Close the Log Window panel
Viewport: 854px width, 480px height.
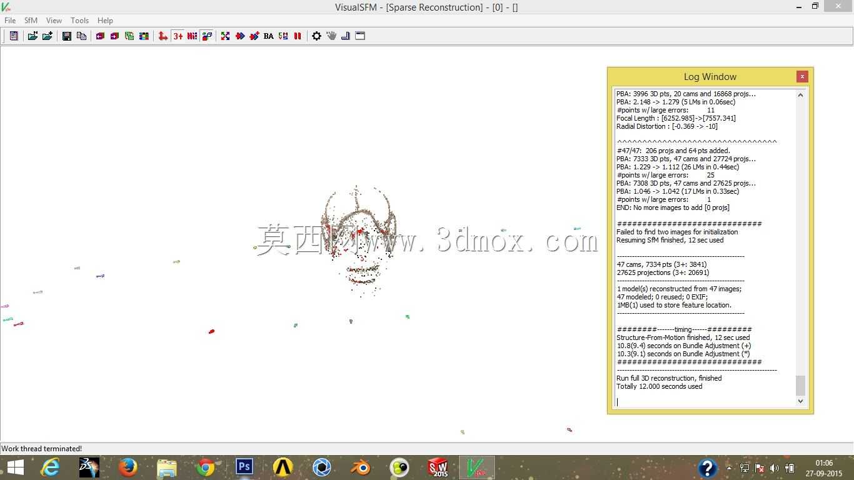[x=802, y=76]
